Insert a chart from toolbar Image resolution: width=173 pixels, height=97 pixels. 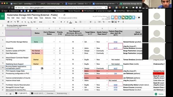tap(115, 22)
